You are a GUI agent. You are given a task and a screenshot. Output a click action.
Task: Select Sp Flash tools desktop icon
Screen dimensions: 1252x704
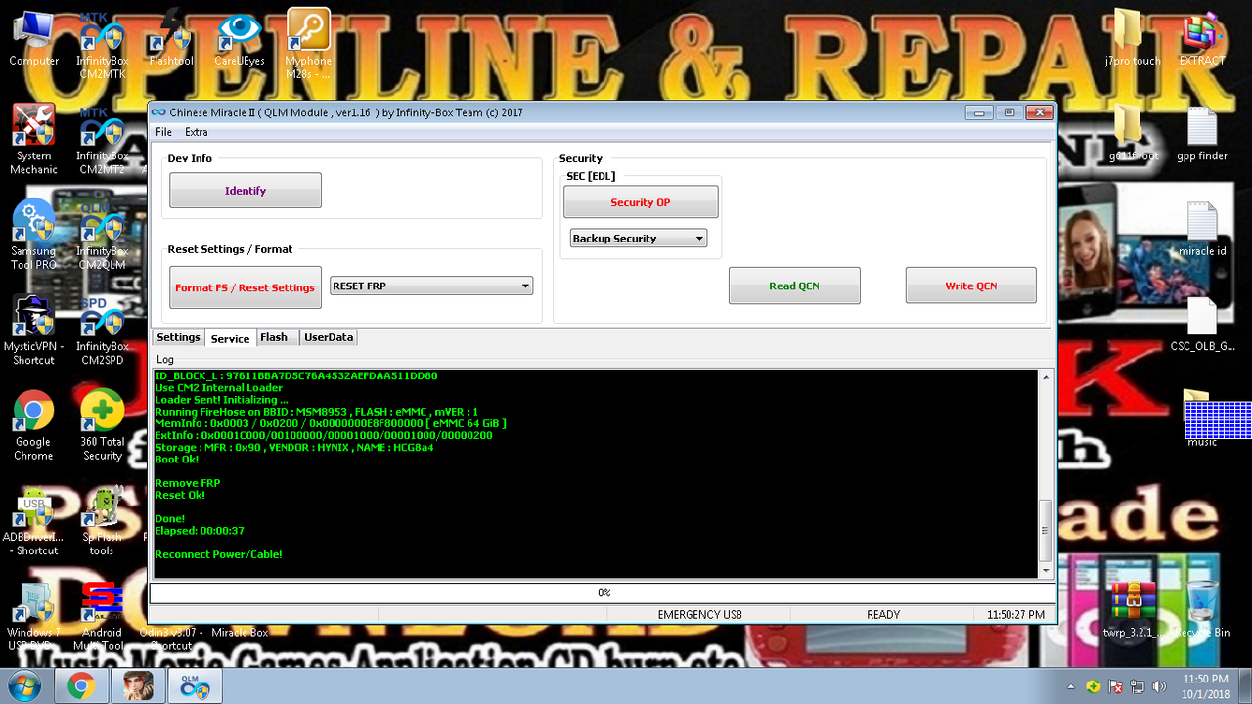pos(102,521)
